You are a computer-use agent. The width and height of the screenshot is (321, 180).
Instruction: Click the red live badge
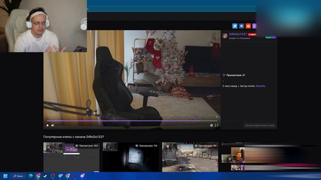[x=252, y=34]
